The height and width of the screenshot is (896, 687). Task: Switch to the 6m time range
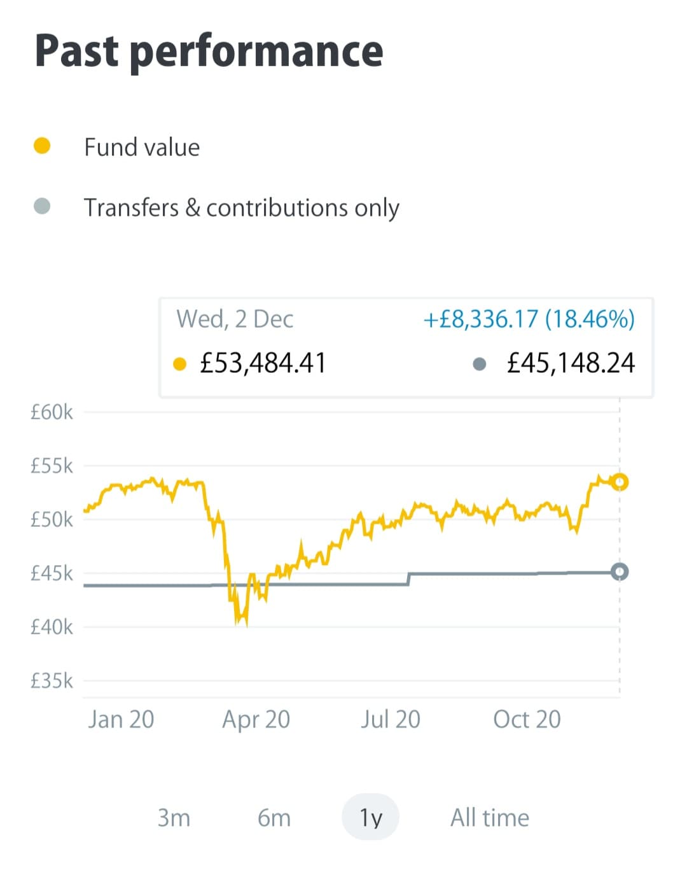[274, 818]
